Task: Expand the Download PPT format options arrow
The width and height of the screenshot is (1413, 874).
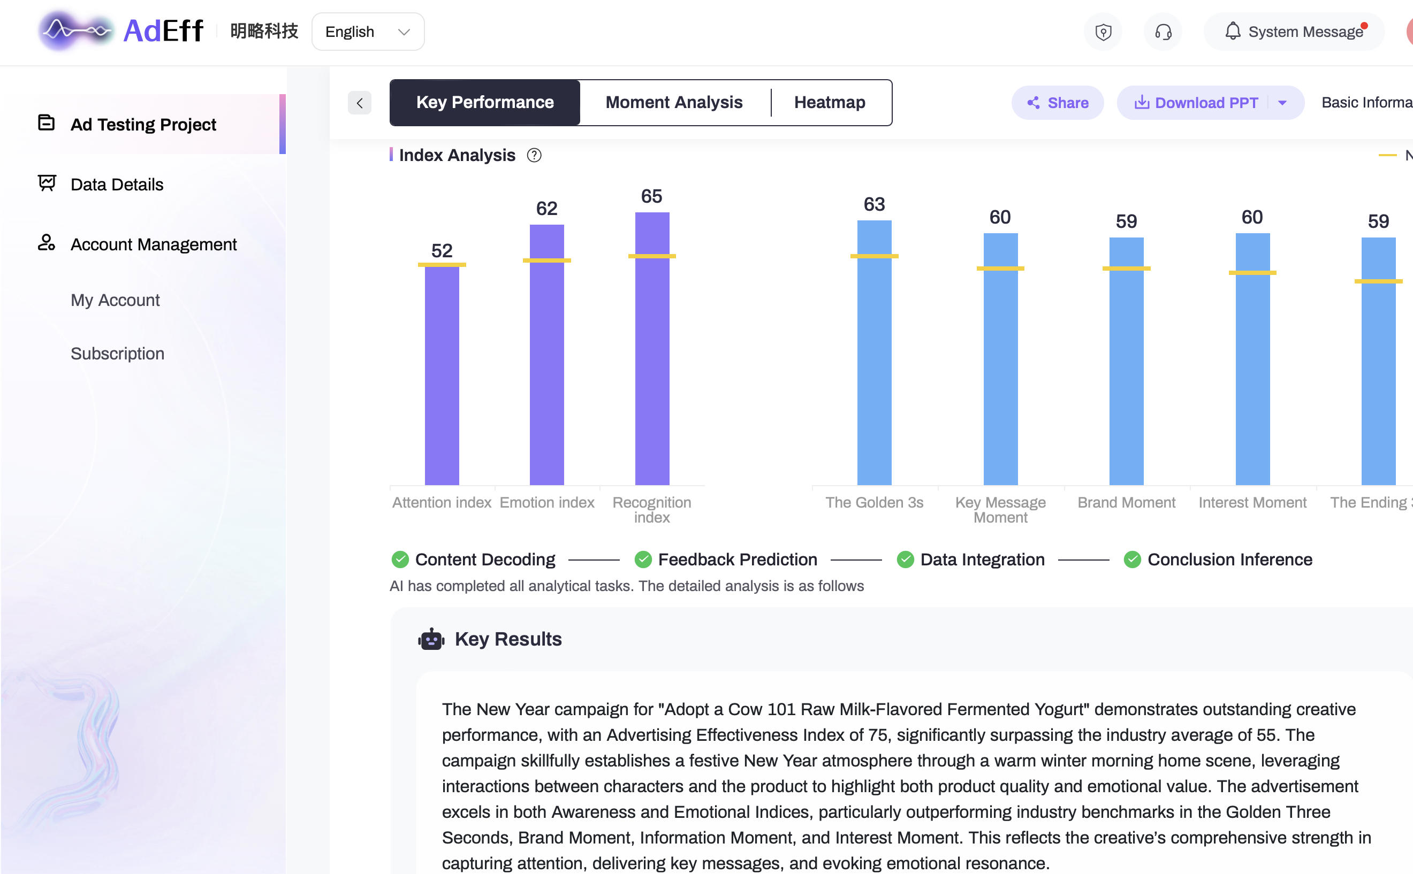Action: pyautogui.click(x=1283, y=102)
